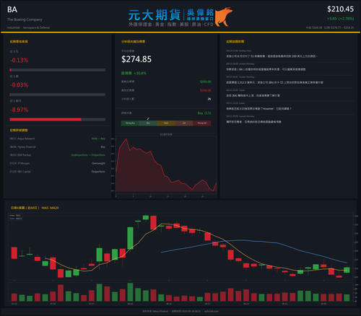Open the news headline mentioning 200
The height and width of the screenshot is (316, 361).
pyautogui.click(x=271, y=56)
